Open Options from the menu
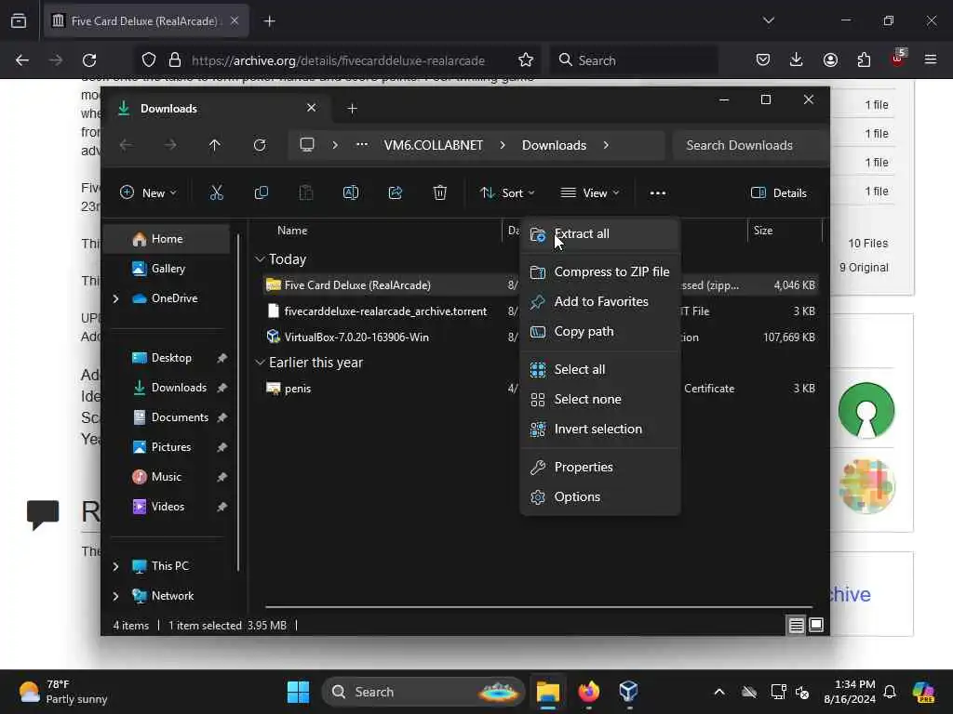This screenshot has width=953, height=714. [x=600, y=496]
